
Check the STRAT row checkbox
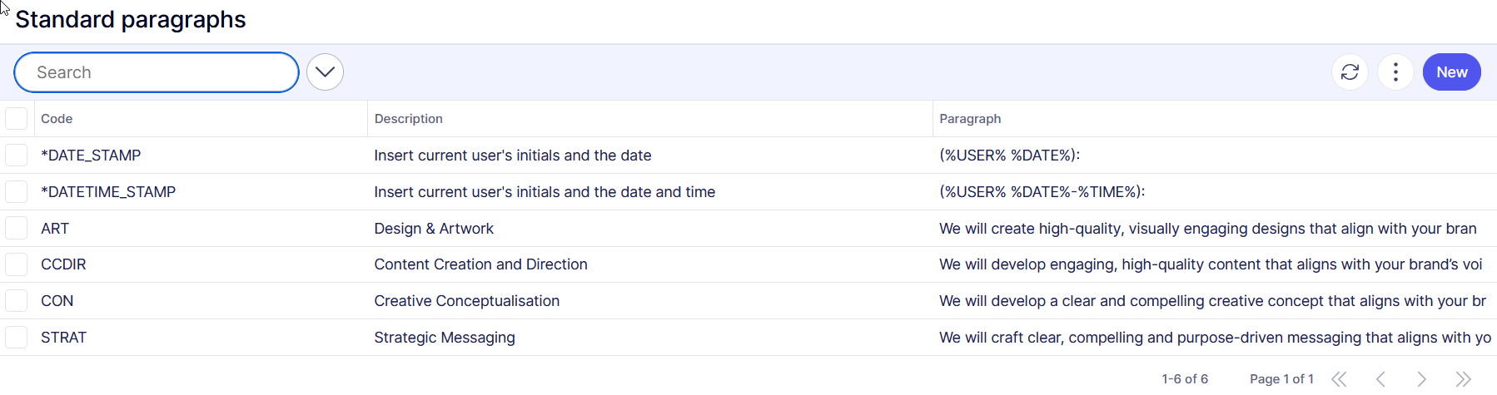pos(17,338)
